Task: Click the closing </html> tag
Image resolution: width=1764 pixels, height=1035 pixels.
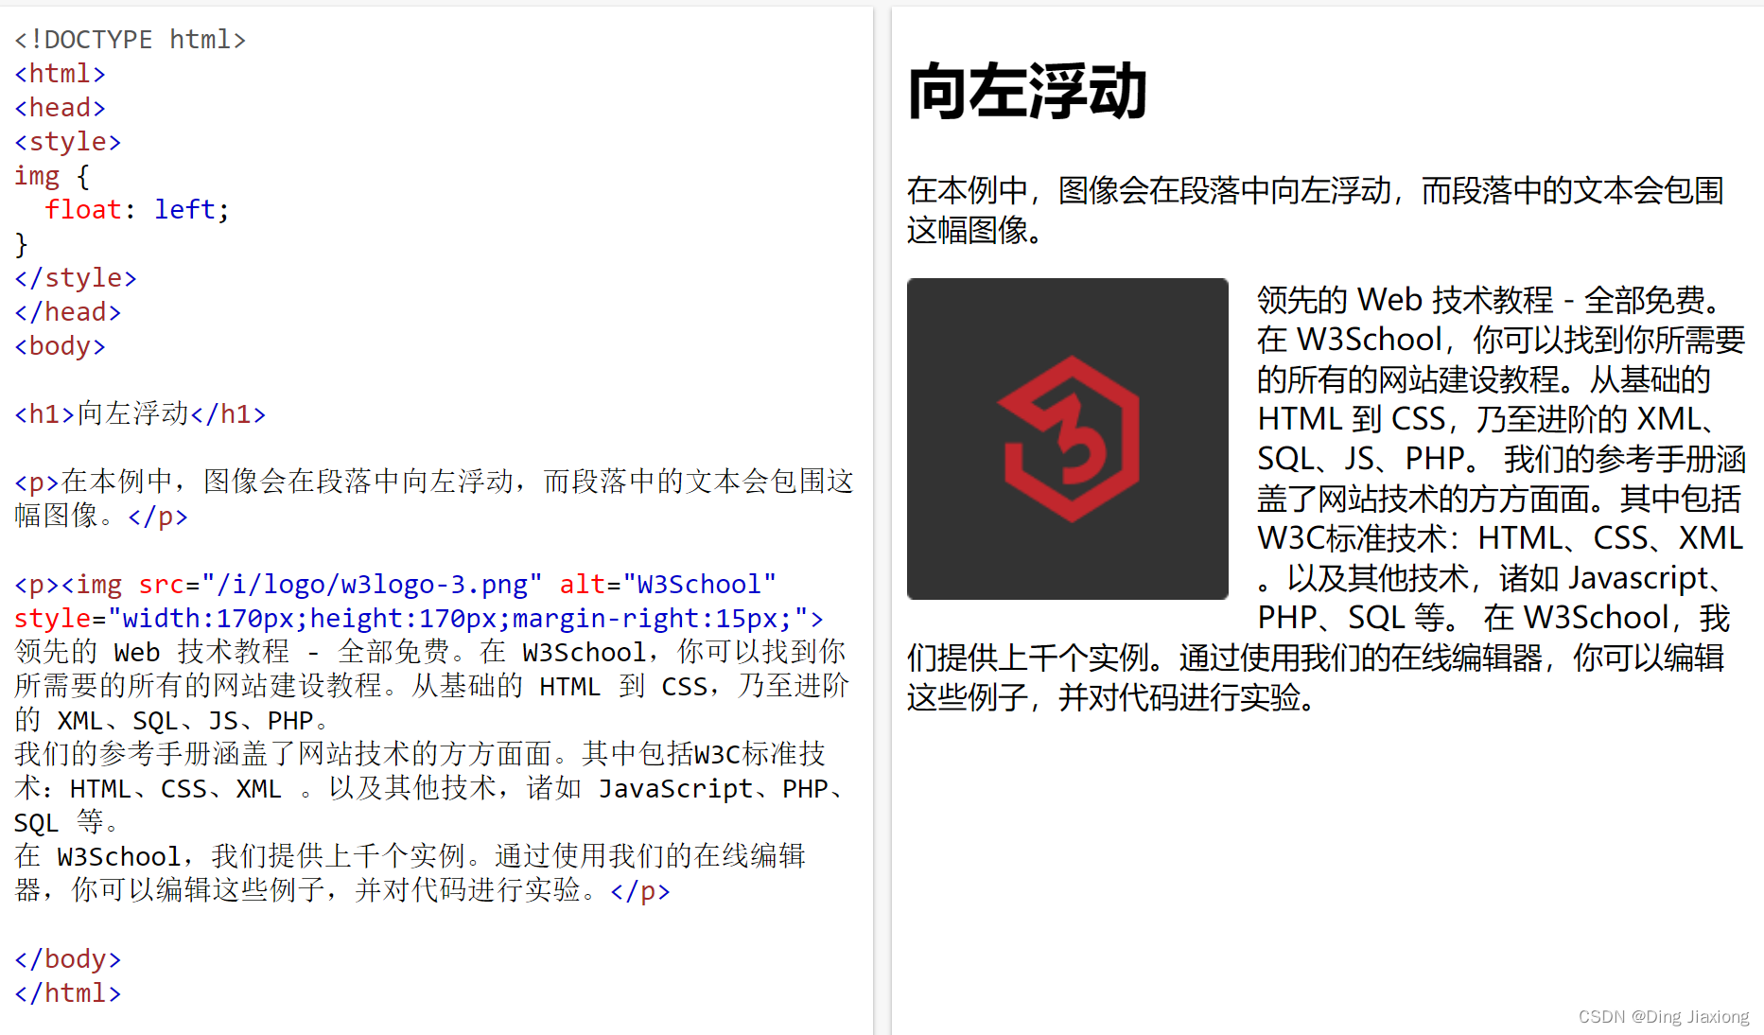Action: [68, 993]
